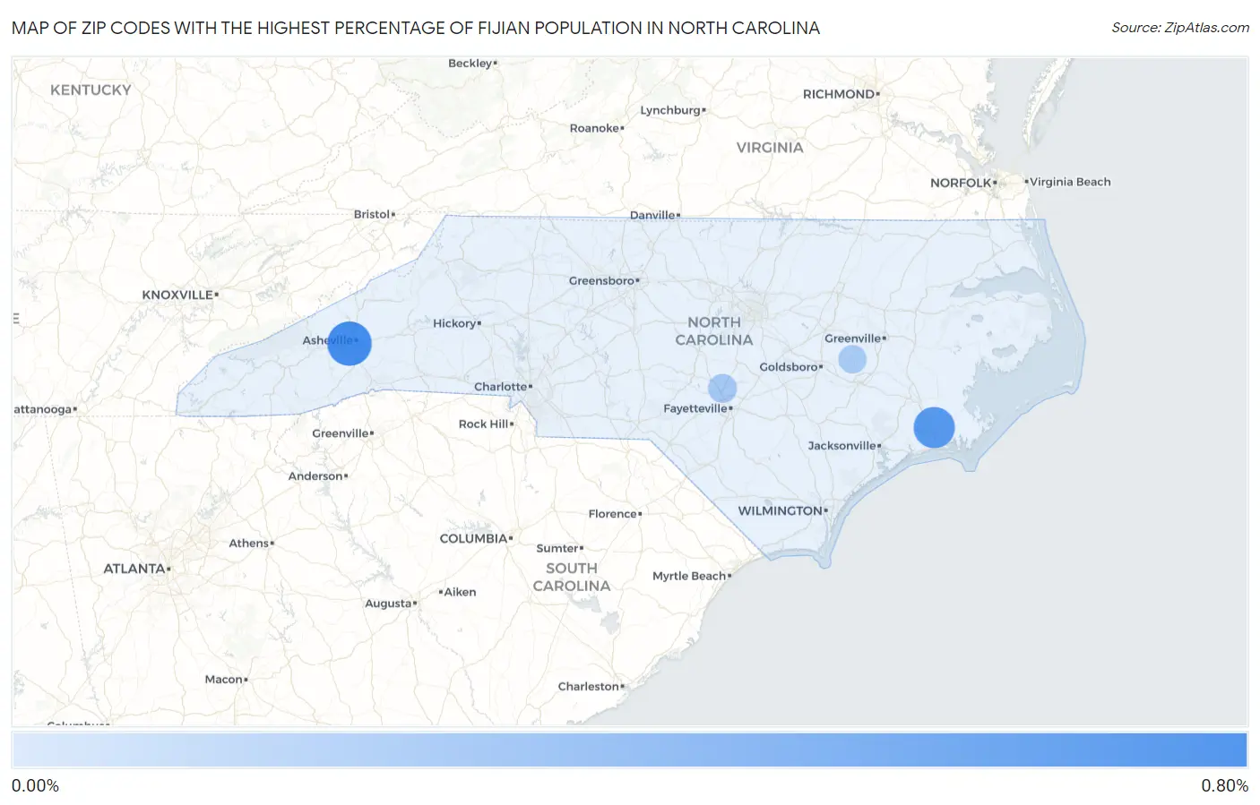The width and height of the screenshot is (1260, 805).
Task: Click the Athens city label
Action: (x=249, y=544)
